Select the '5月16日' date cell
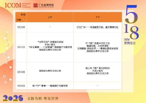Image resolution: width=146 pixels, height=103 pixels. pyautogui.click(x=21, y=27)
